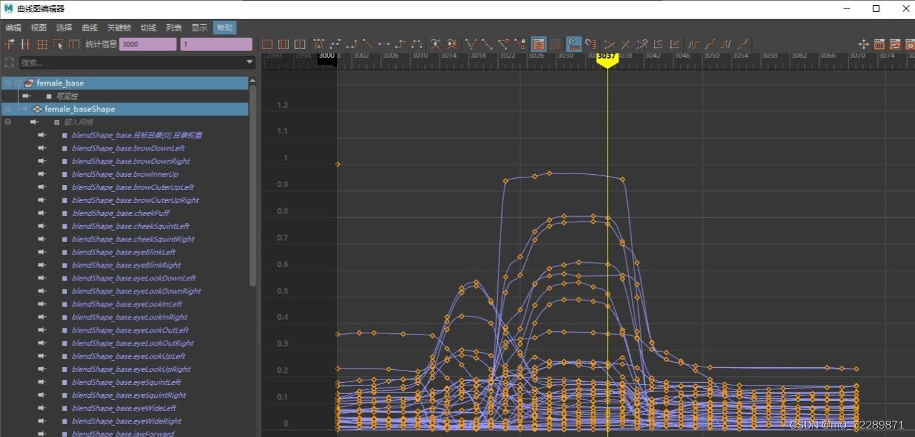Image resolution: width=915 pixels, height=437 pixels.
Task: Select the free tangent weight icon
Action: 503,44
